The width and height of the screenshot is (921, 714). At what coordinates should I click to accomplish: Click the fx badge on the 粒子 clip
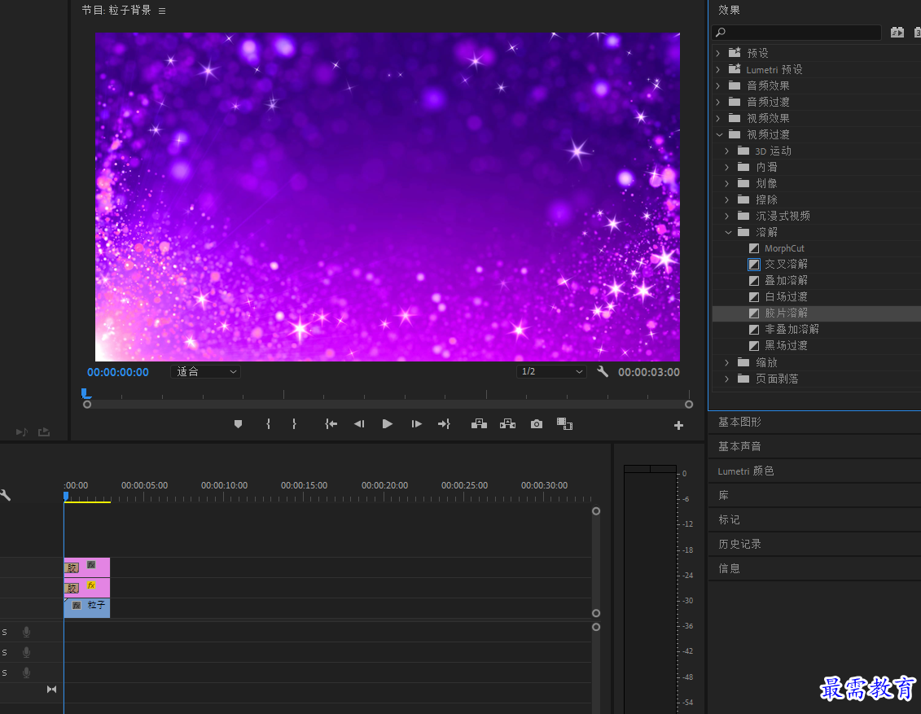77,606
